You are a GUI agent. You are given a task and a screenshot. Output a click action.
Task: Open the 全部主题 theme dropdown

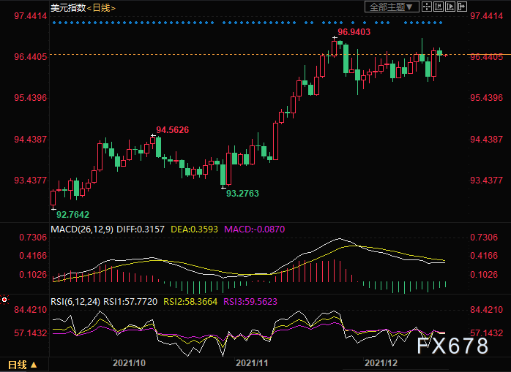pos(392,7)
